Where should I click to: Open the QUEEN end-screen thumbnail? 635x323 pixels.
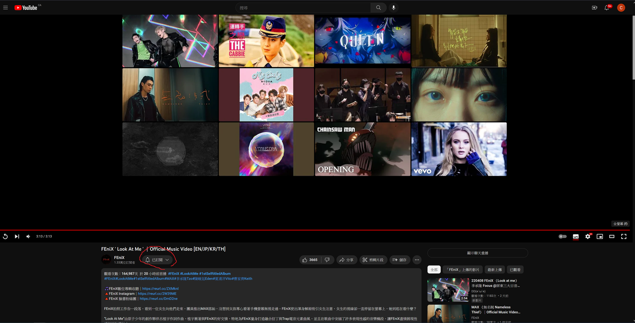click(363, 41)
